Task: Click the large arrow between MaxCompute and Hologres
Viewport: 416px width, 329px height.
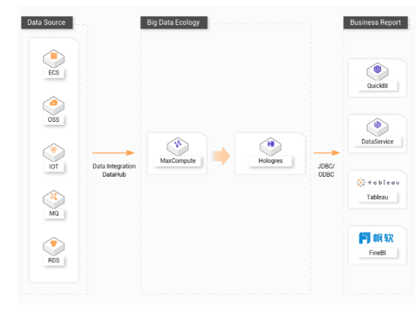Action: pos(220,156)
